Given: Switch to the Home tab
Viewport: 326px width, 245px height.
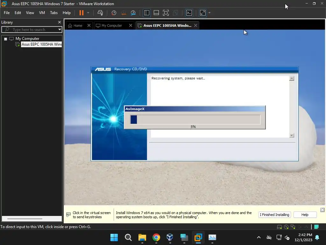Looking at the screenshot, I should [75, 26].
